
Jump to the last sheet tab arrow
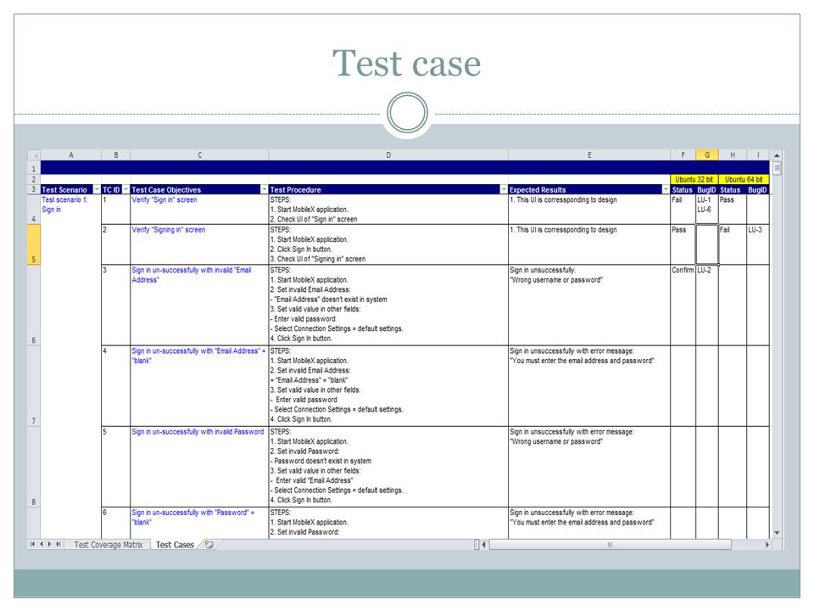tap(59, 545)
